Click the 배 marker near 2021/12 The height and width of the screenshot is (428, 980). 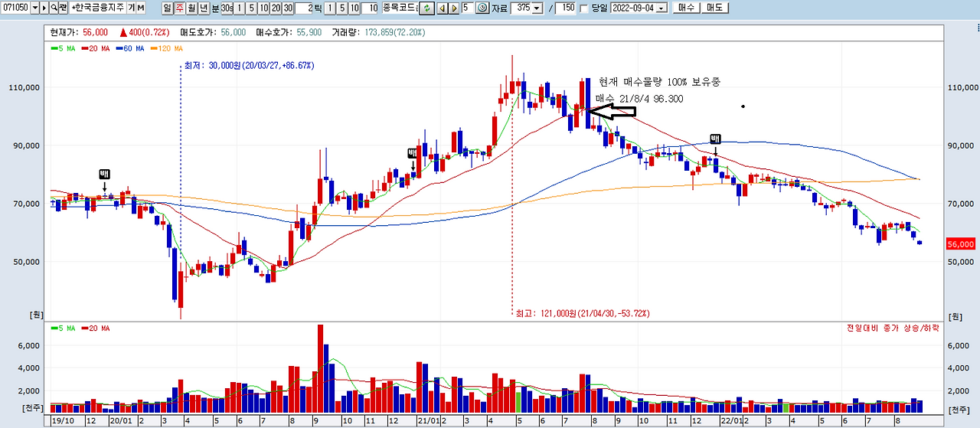point(716,139)
